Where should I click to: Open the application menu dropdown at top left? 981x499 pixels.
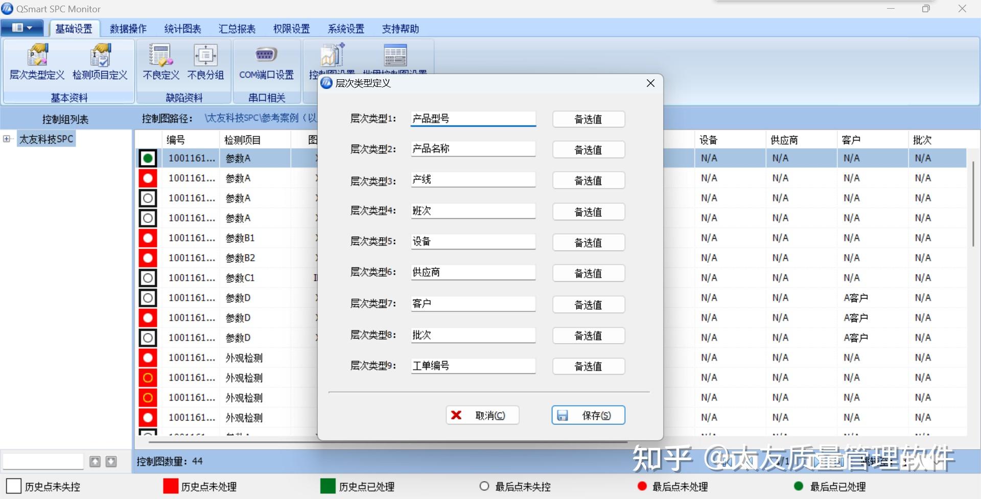pyautogui.click(x=21, y=28)
